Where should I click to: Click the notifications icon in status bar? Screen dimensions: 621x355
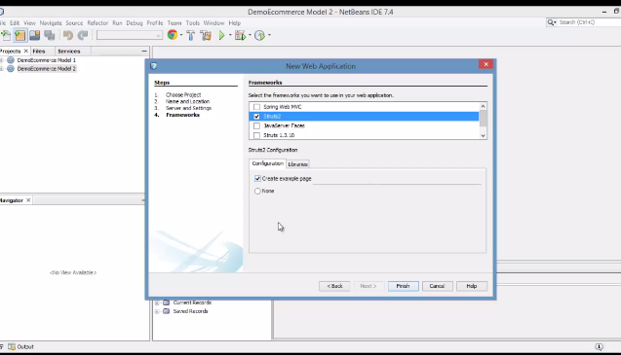(599, 346)
